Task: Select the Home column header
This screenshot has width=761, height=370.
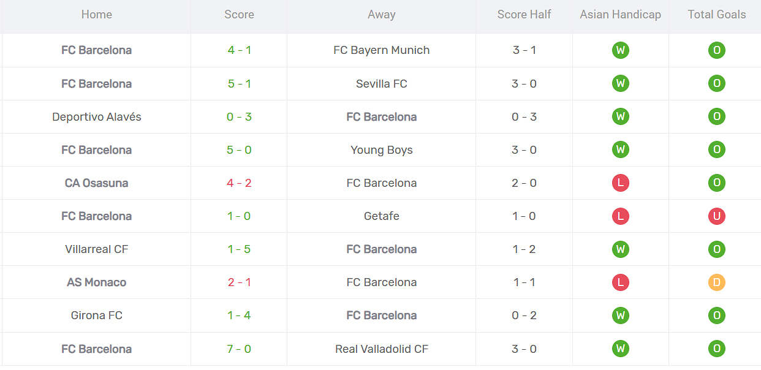Action: coord(97,15)
